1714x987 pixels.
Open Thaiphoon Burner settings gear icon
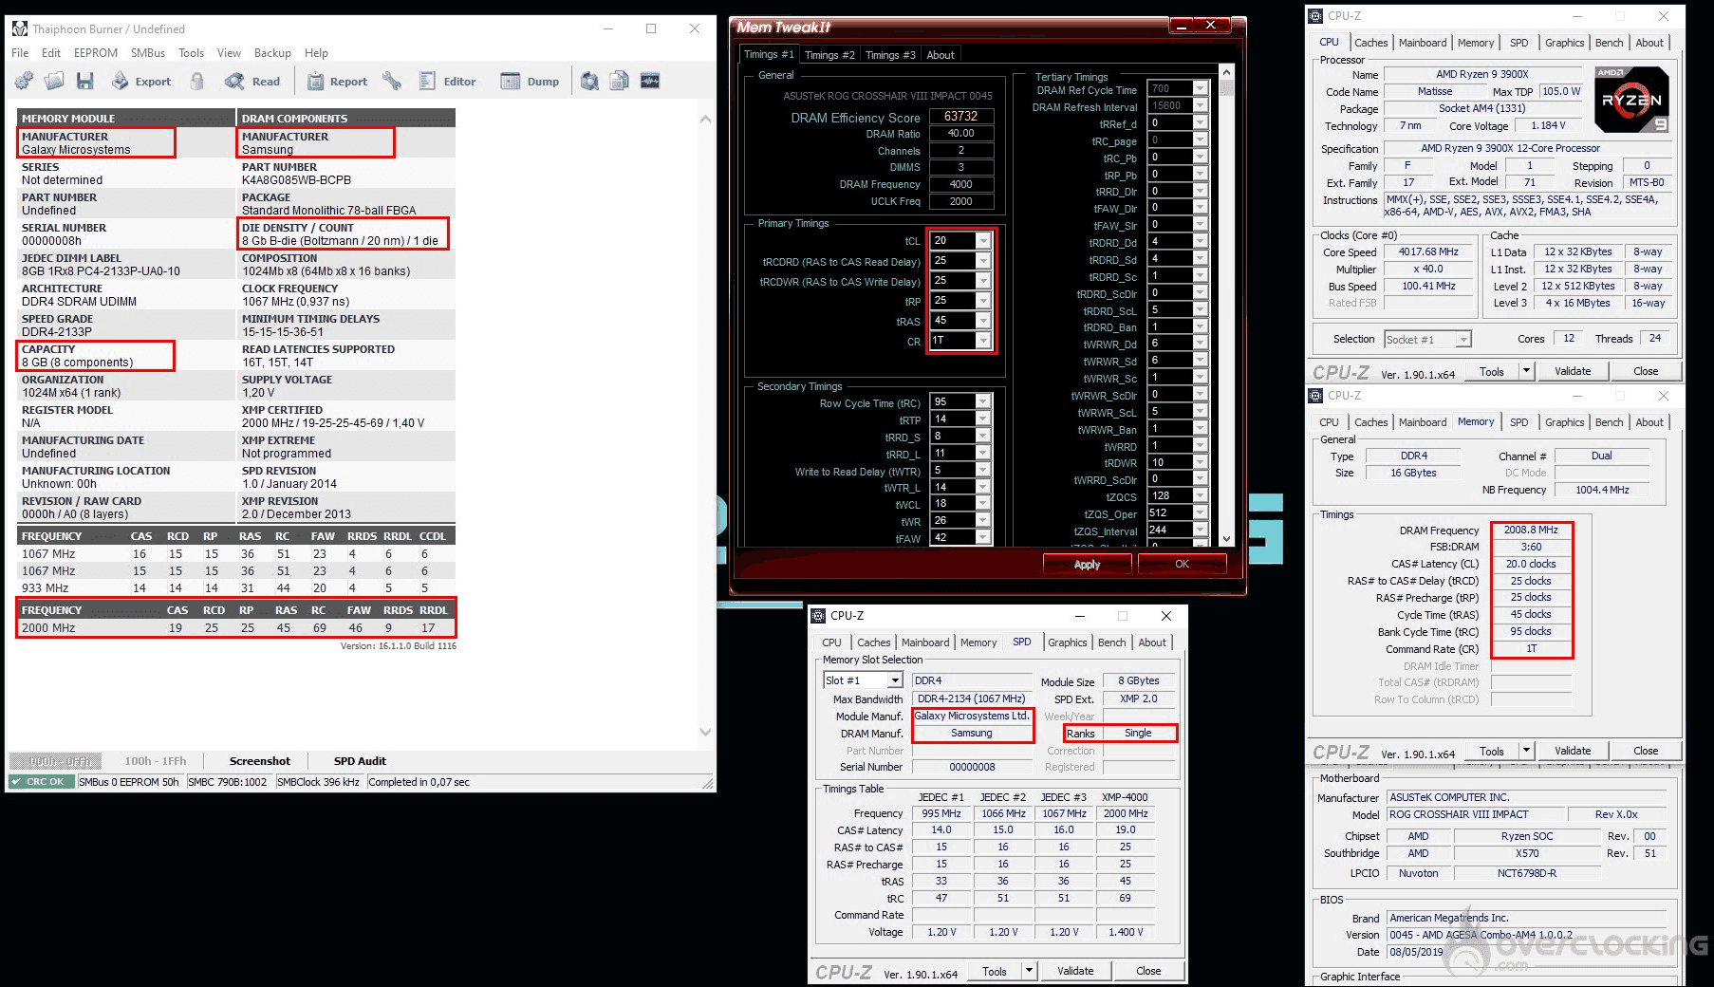tap(24, 82)
